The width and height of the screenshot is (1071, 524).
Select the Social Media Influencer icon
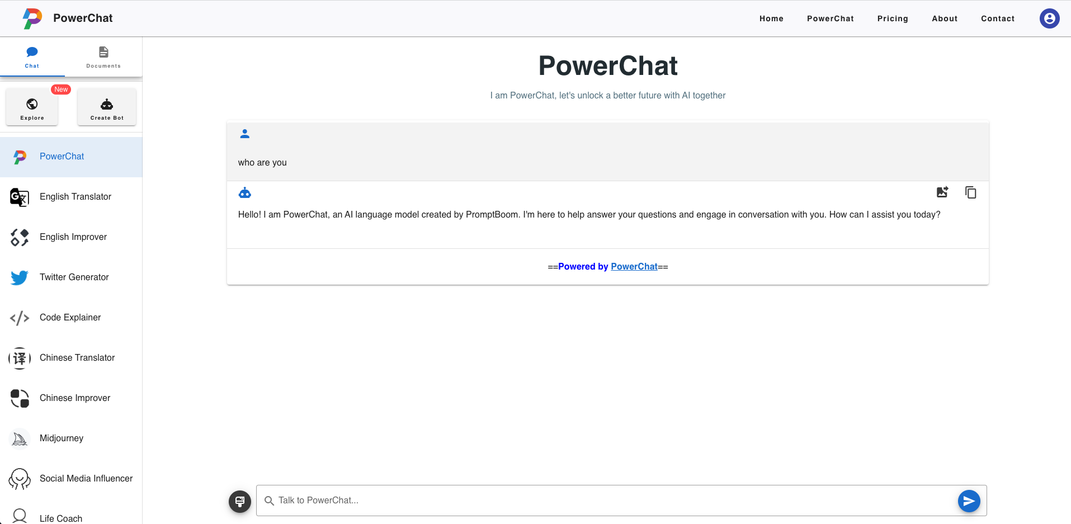coord(20,479)
